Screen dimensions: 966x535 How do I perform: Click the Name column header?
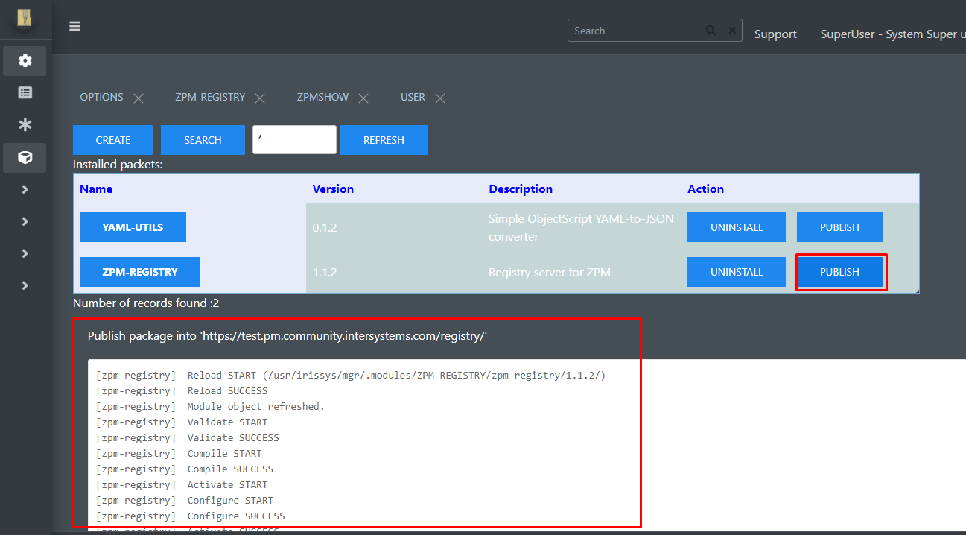click(96, 189)
